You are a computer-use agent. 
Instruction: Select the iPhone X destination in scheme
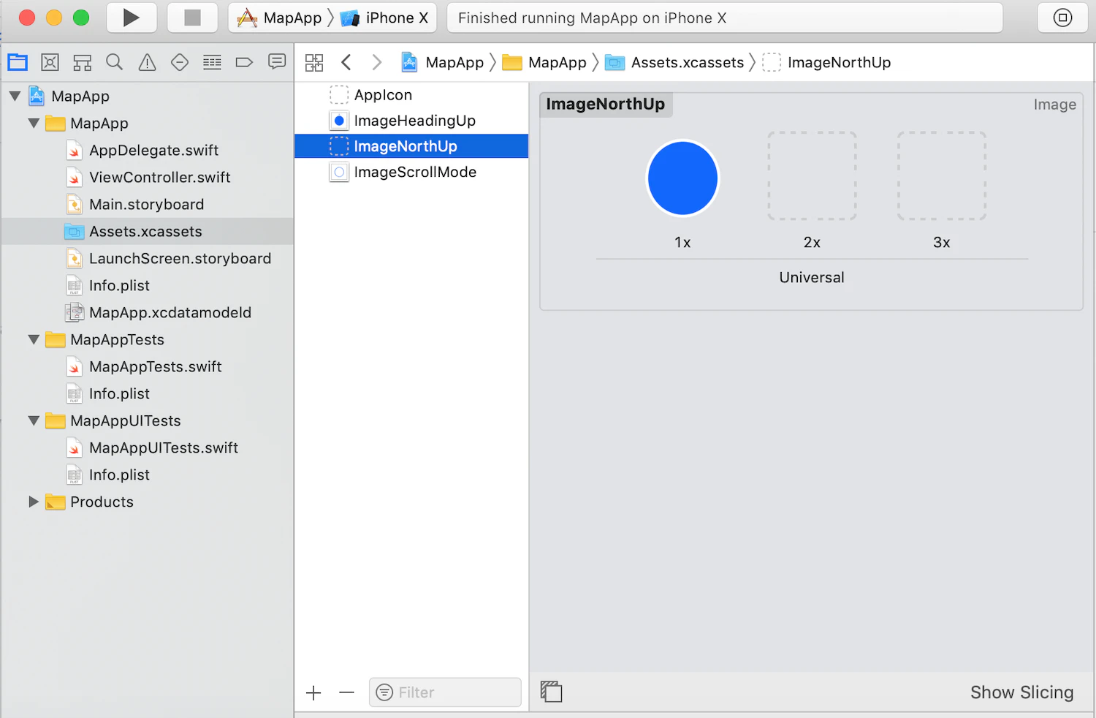pos(385,18)
